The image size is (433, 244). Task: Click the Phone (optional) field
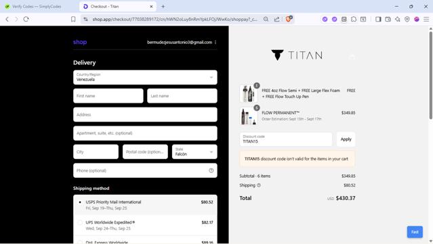pyautogui.click(x=145, y=170)
